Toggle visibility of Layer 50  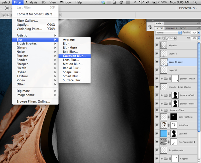point(157,70)
